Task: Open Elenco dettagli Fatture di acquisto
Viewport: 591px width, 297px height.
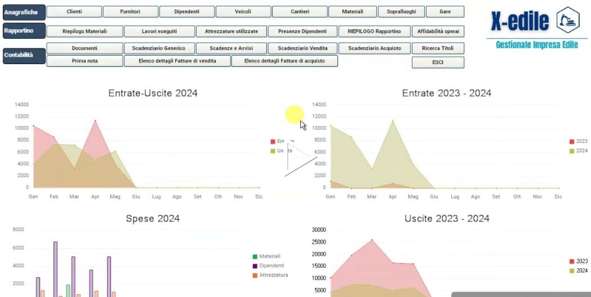Action: (285, 61)
